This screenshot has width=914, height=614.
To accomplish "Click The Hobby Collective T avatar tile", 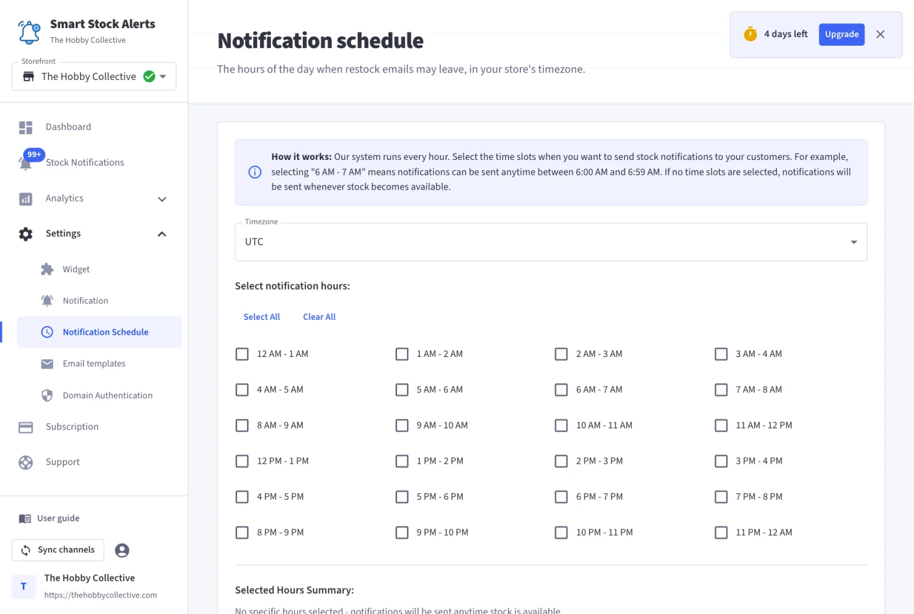I will tap(23, 587).
